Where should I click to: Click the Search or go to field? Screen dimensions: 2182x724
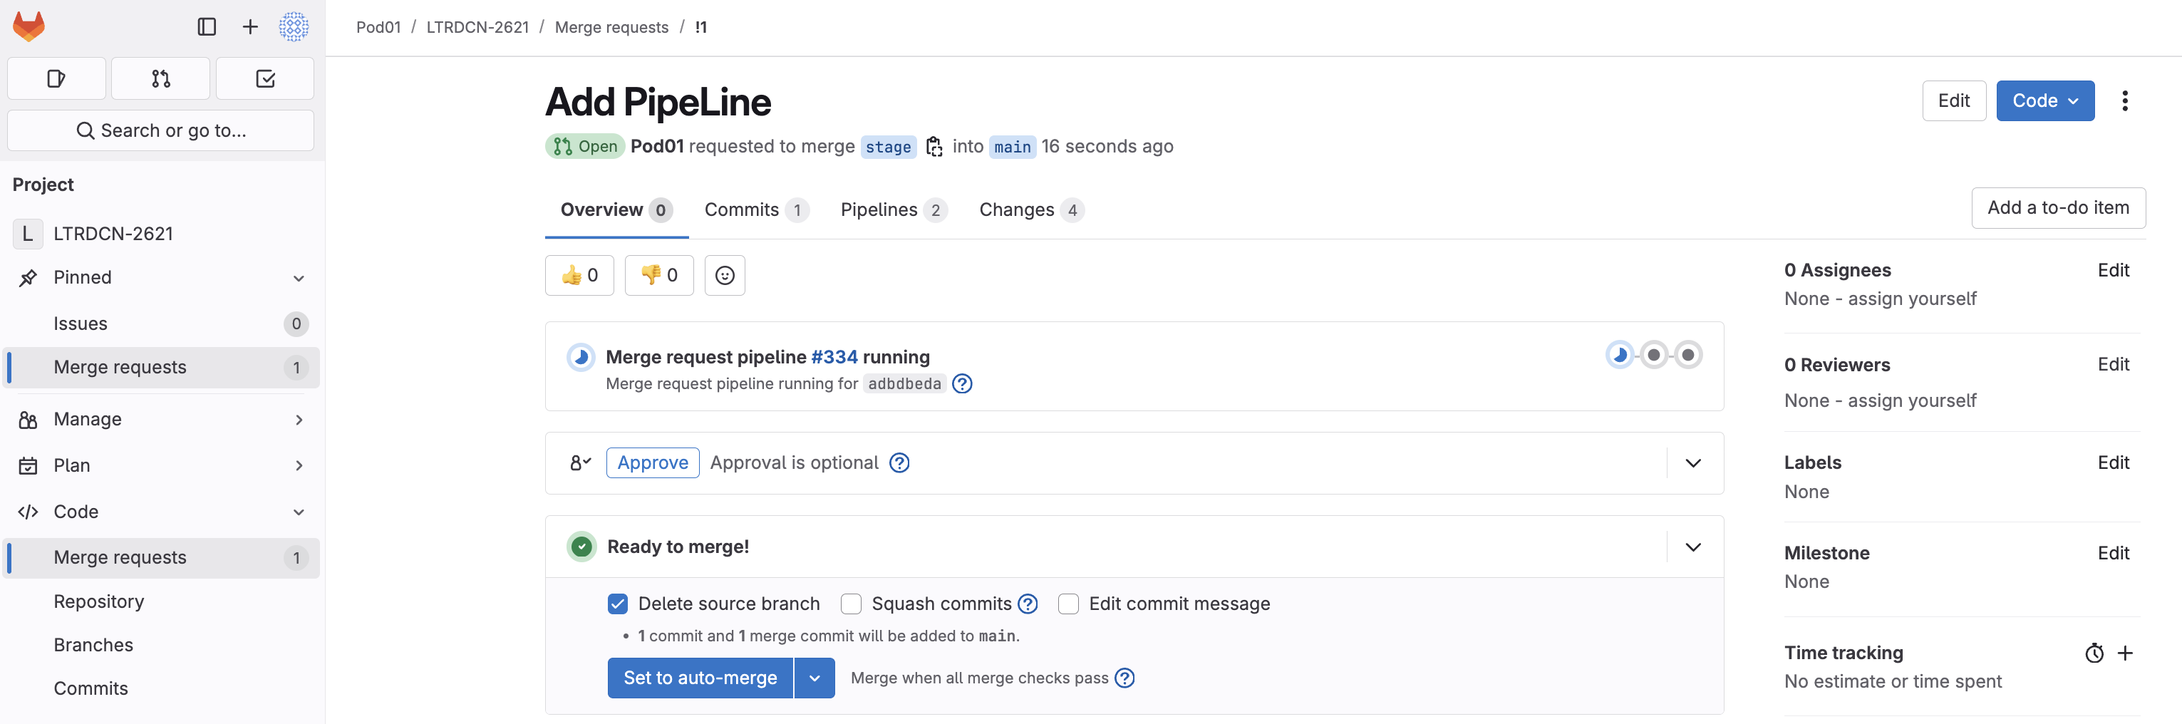161,130
